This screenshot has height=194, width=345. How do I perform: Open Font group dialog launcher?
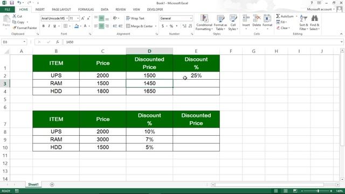(x=90, y=34)
